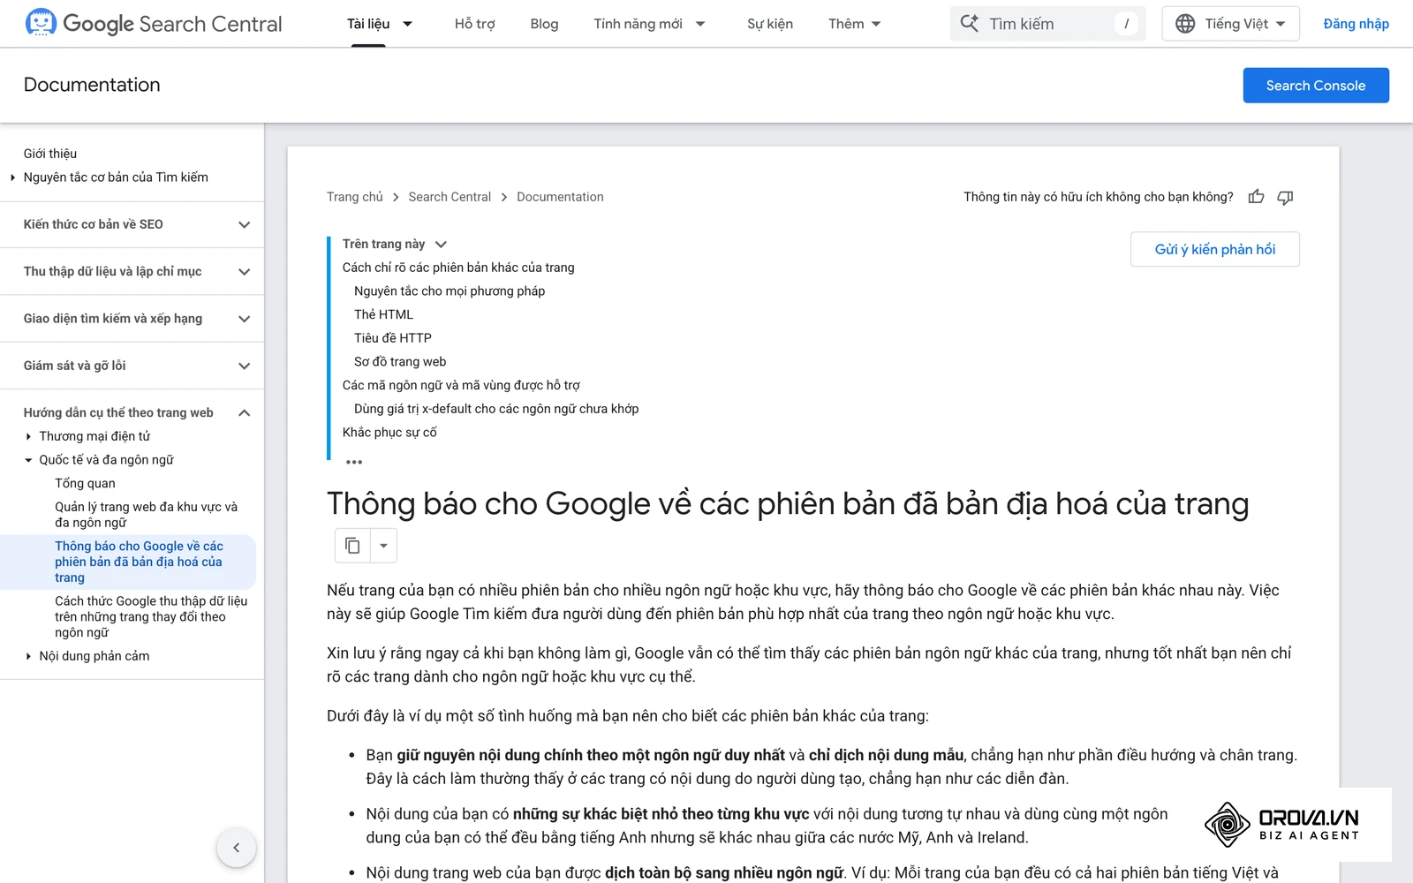1413x883 pixels.
Task: Jump to the Khắc phục sự cố section
Action: (389, 432)
